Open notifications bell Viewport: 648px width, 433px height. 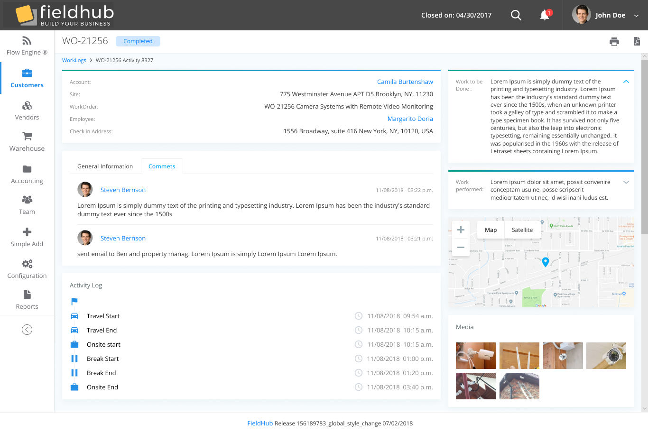click(x=544, y=15)
